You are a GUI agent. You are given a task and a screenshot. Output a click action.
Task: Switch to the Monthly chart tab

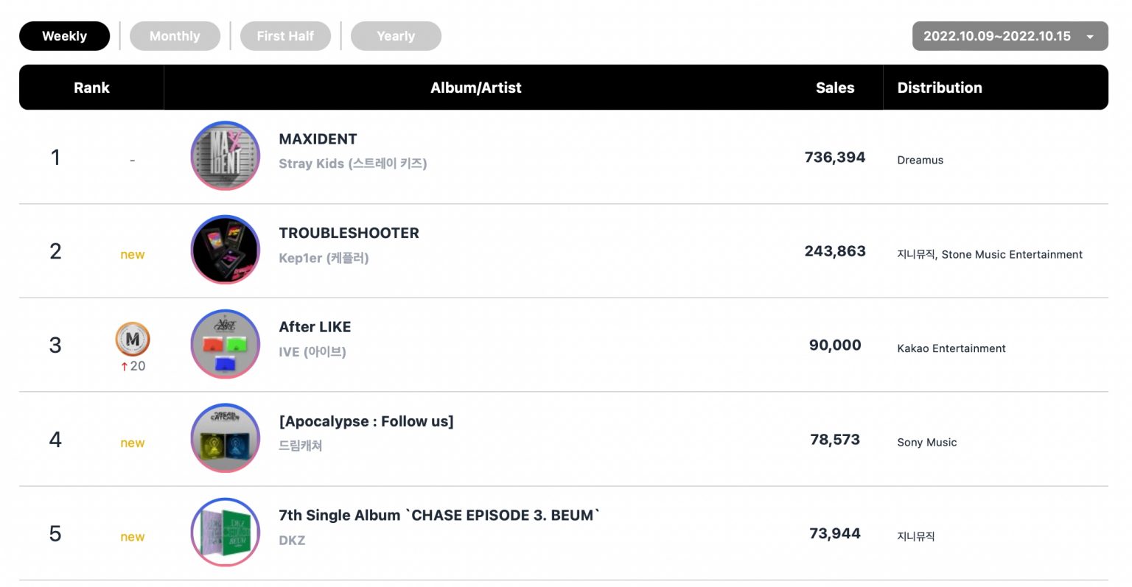click(175, 36)
